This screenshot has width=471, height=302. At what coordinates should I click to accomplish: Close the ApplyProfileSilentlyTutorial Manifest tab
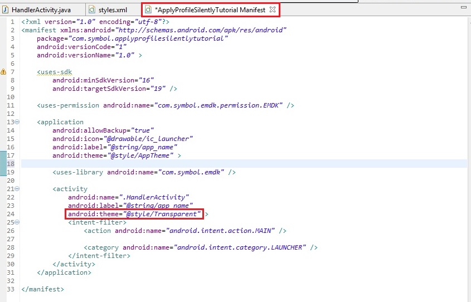coord(272,9)
